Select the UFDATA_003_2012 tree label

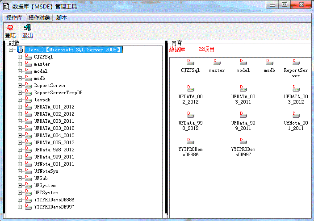pyautogui.click(x=54, y=128)
